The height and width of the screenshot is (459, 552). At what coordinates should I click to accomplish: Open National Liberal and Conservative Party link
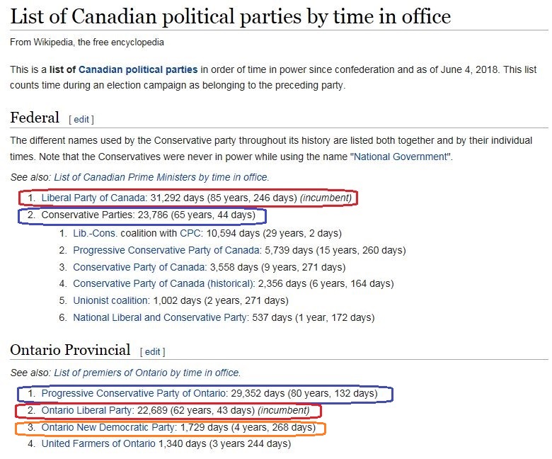pos(160,317)
